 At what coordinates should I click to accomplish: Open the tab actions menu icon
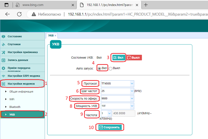[6, 5]
